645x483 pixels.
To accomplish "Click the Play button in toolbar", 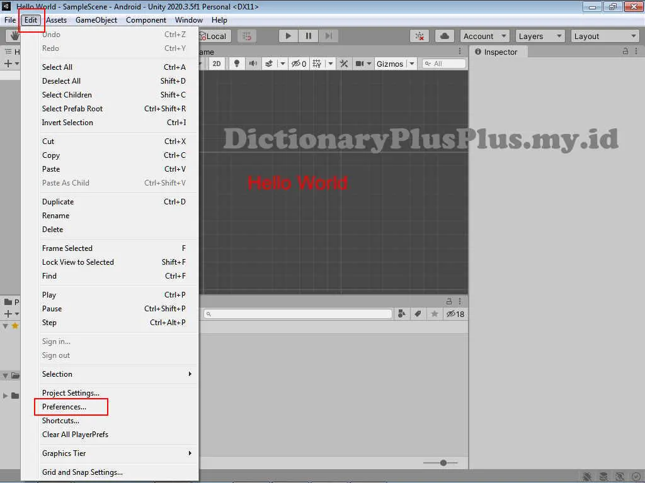I will point(288,36).
